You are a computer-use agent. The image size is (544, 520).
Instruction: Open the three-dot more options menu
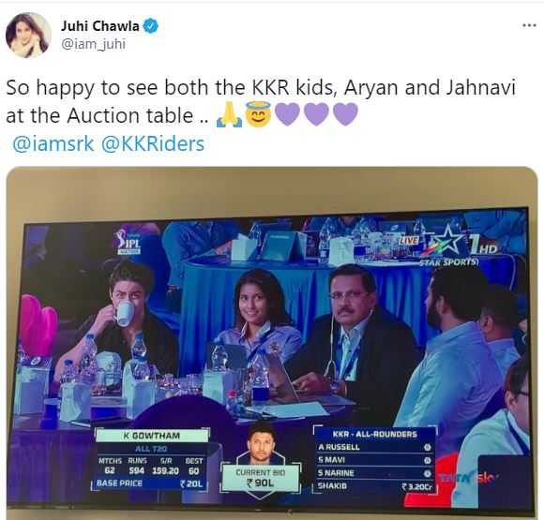(x=529, y=25)
